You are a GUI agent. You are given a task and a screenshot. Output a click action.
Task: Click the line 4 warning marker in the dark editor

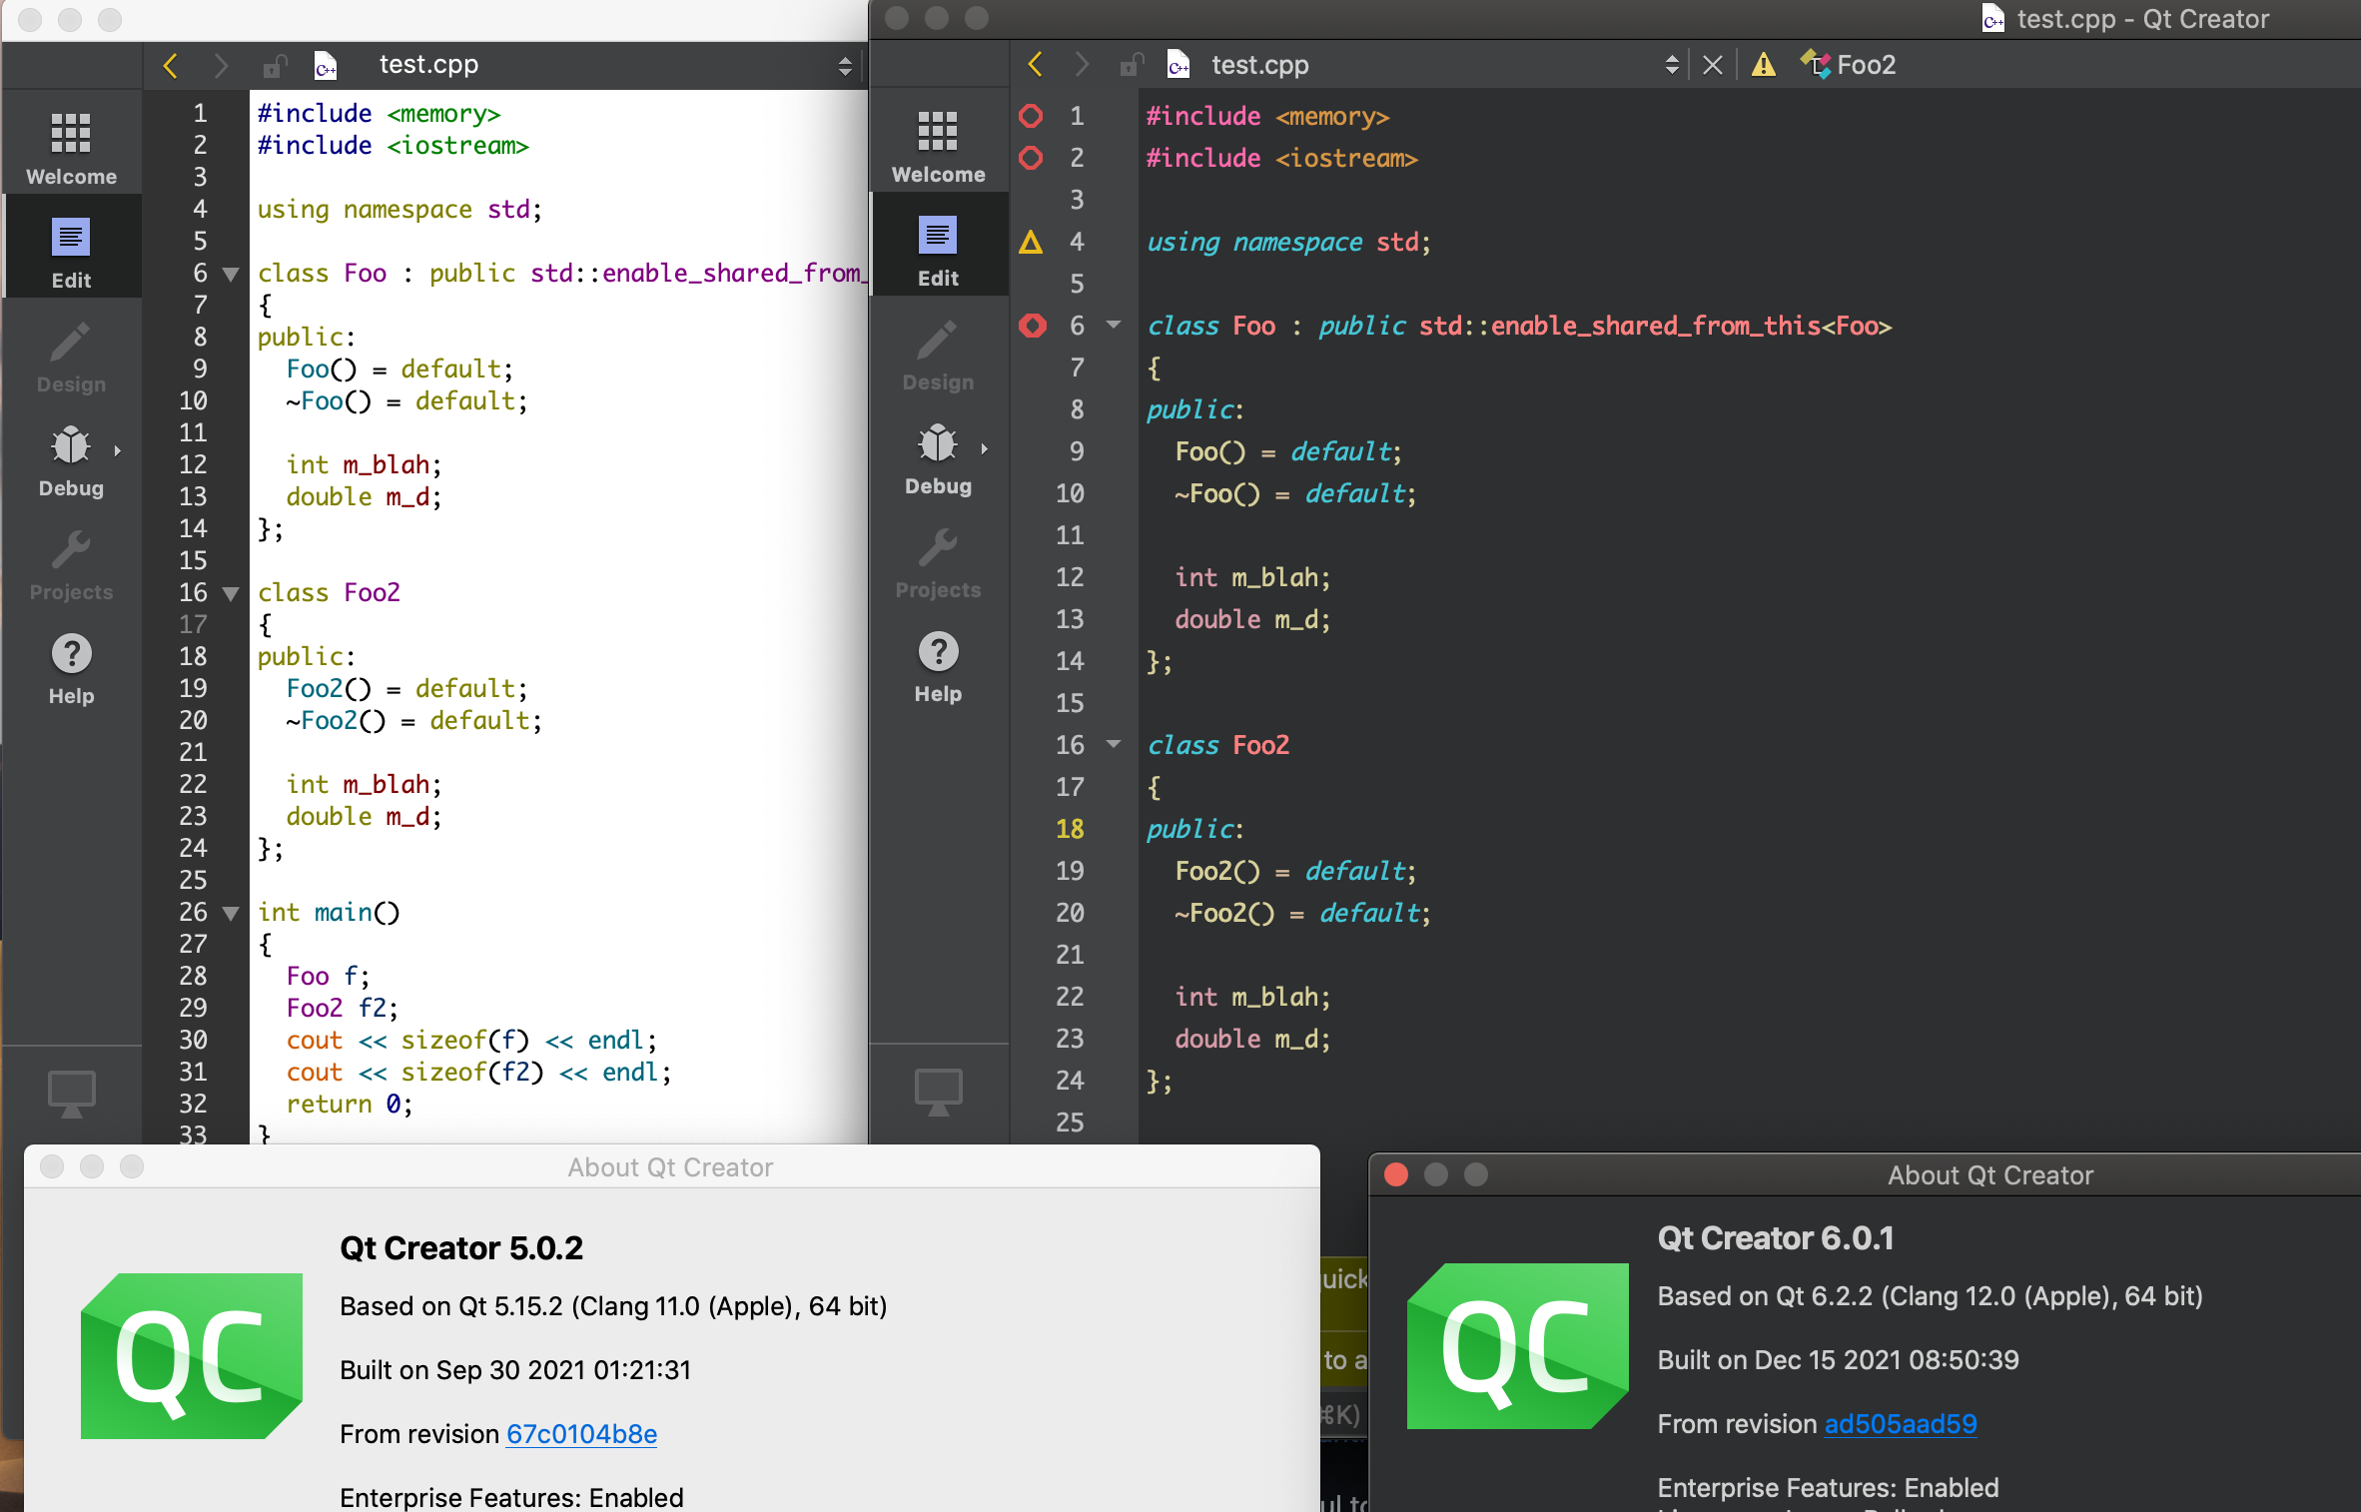(1031, 242)
